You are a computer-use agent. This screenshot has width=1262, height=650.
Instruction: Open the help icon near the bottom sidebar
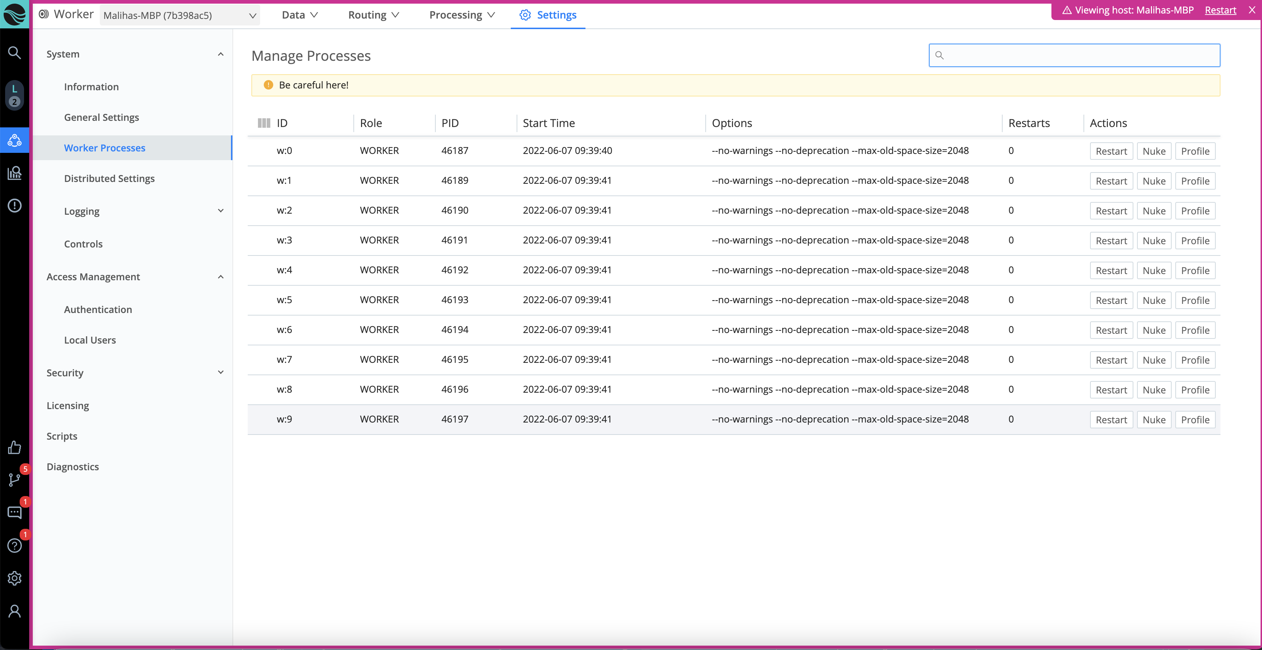pos(14,545)
